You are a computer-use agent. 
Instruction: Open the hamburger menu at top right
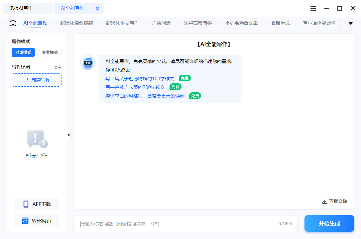point(313,8)
